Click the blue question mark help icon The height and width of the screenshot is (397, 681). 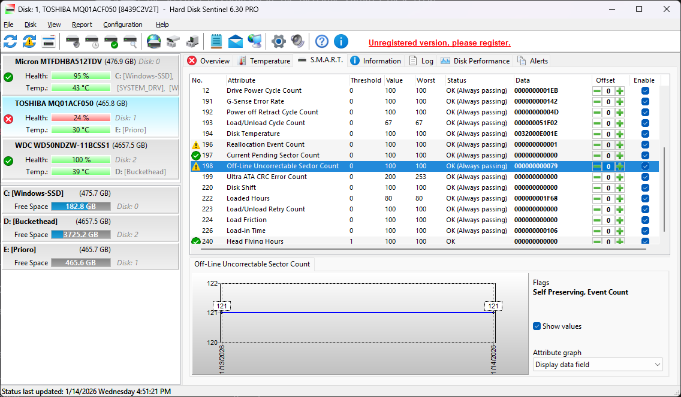pyautogui.click(x=322, y=41)
